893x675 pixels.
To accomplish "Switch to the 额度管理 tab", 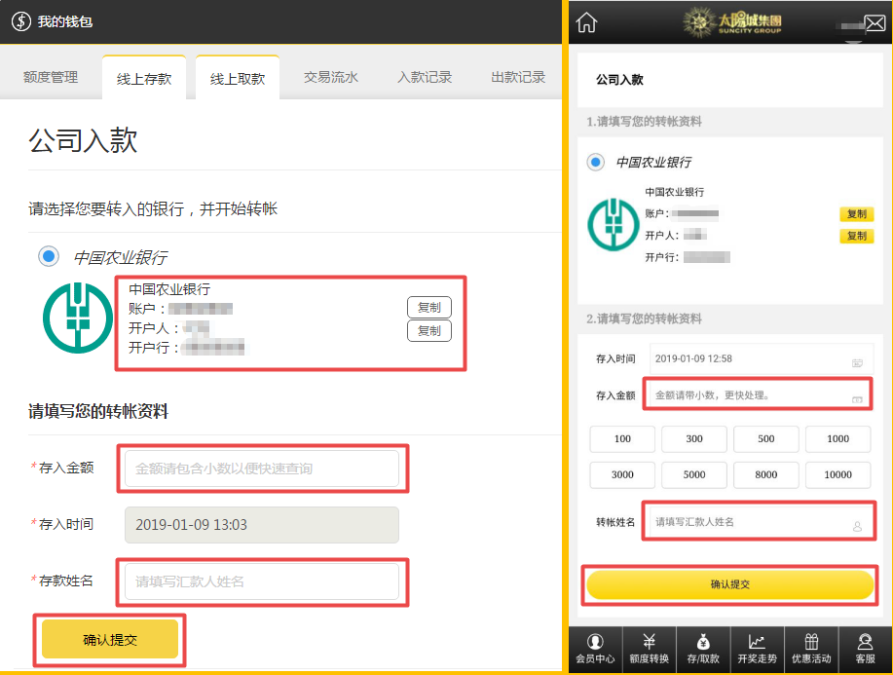I will coord(51,78).
